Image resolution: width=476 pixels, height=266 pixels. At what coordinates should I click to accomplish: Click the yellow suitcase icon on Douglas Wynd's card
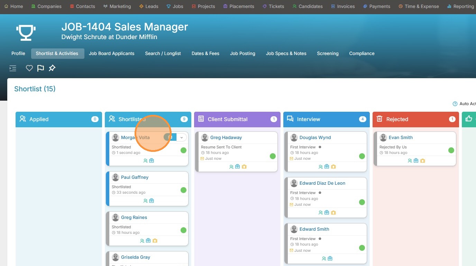(x=333, y=167)
